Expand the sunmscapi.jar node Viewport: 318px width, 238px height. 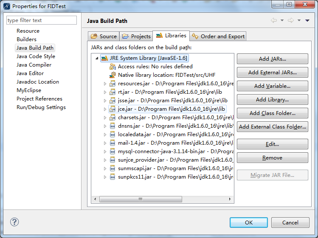click(105, 169)
